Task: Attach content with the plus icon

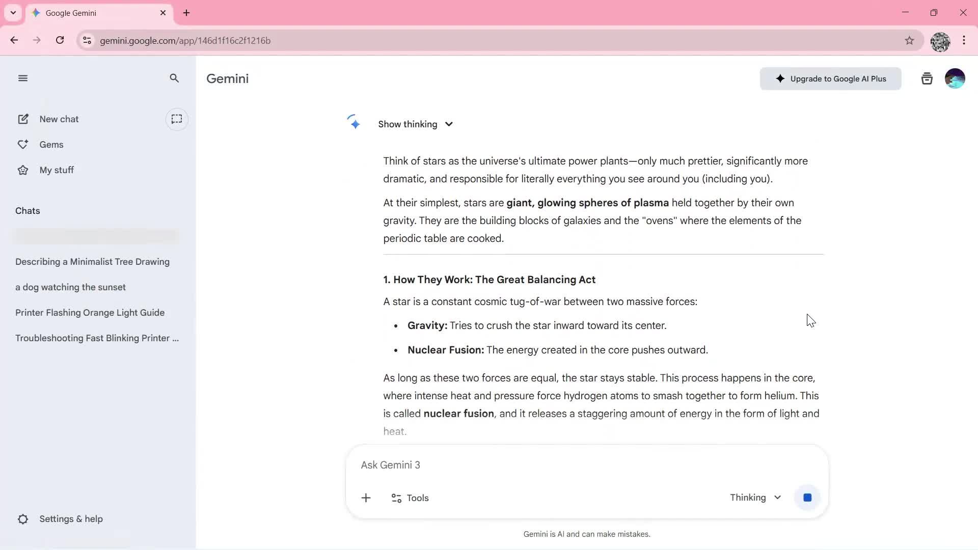Action: pos(366,498)
